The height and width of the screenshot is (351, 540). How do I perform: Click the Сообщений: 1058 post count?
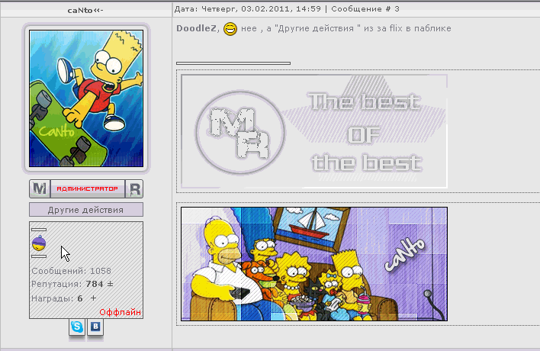(x=70, y=271)
